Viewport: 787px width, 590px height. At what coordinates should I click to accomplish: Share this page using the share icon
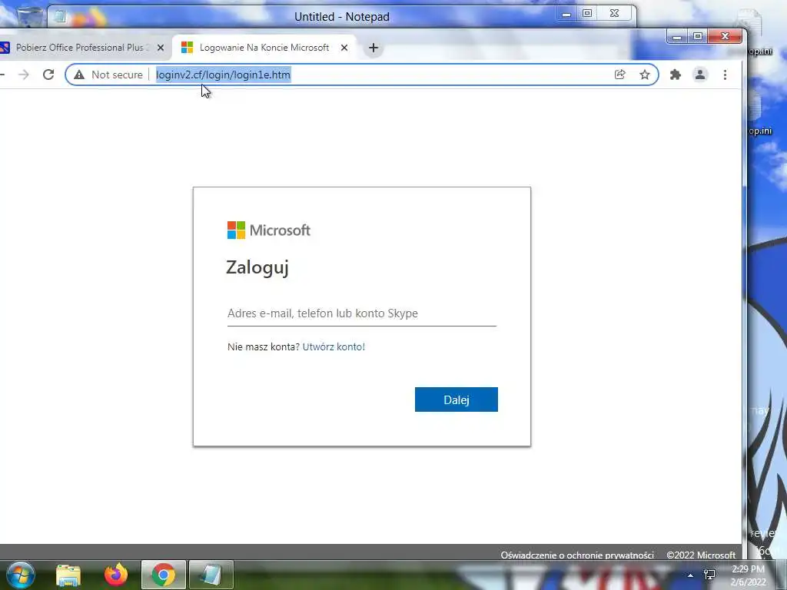coord(620,75)
